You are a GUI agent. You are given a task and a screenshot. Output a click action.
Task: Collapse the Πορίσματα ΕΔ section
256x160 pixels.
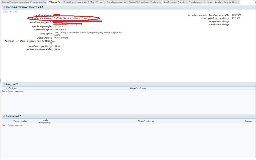3,116
